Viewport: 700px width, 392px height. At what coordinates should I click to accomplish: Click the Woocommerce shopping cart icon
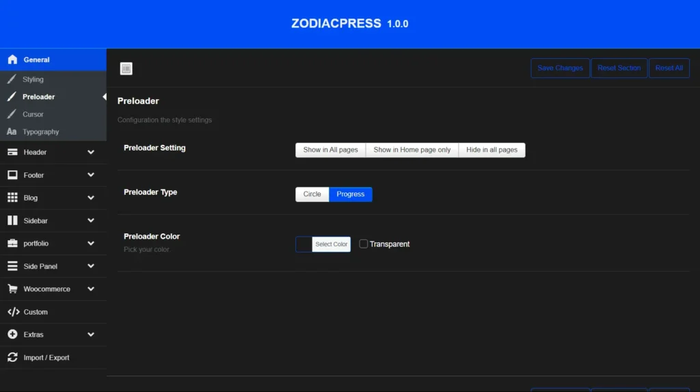(x=12, y=289)
